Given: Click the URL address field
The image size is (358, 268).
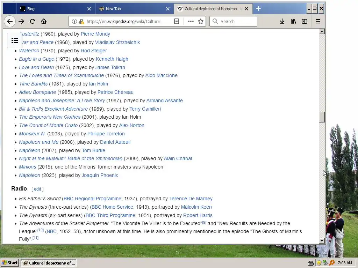Looking at the screenshot, I should (123, 21).
